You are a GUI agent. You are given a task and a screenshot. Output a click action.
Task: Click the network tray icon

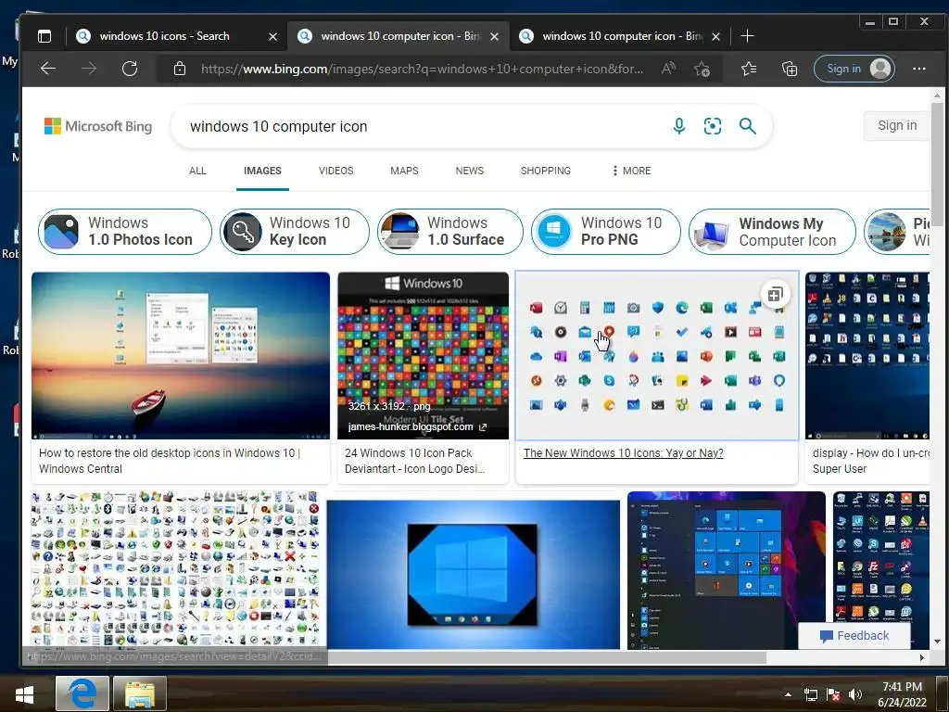pyautogui.click(x=810, y=694)
